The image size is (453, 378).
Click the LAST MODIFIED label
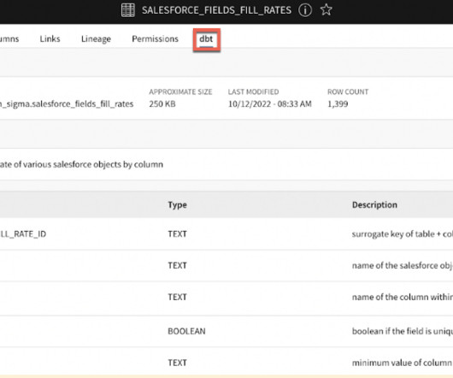(x=253, y=92)
